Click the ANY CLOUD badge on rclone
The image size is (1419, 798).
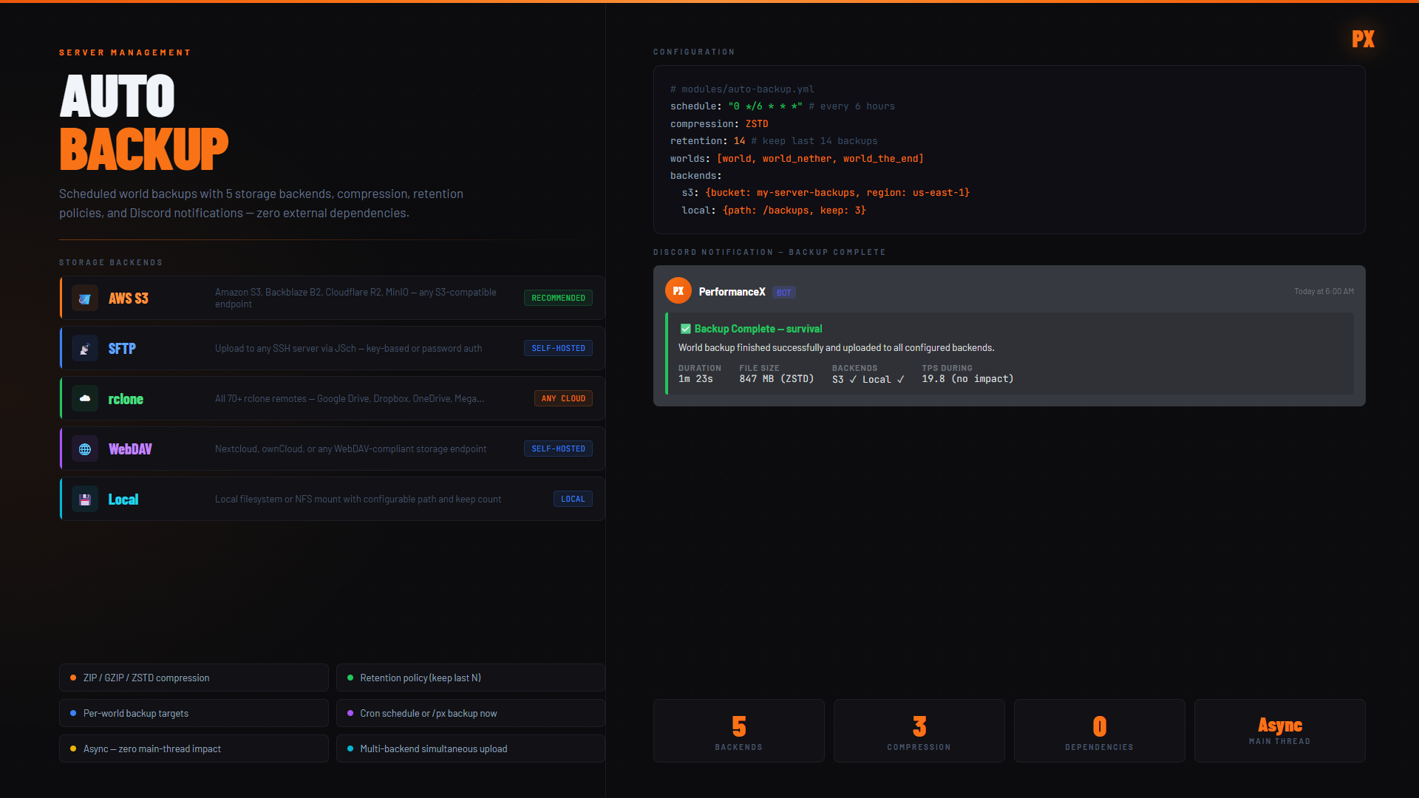point(563,398)
